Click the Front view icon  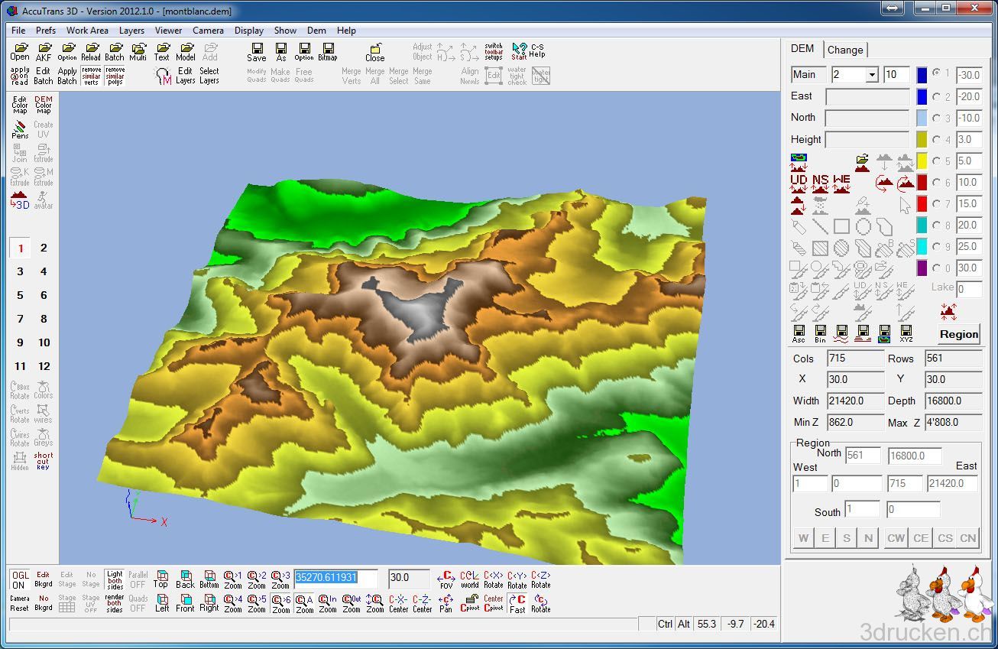(185, 603)
